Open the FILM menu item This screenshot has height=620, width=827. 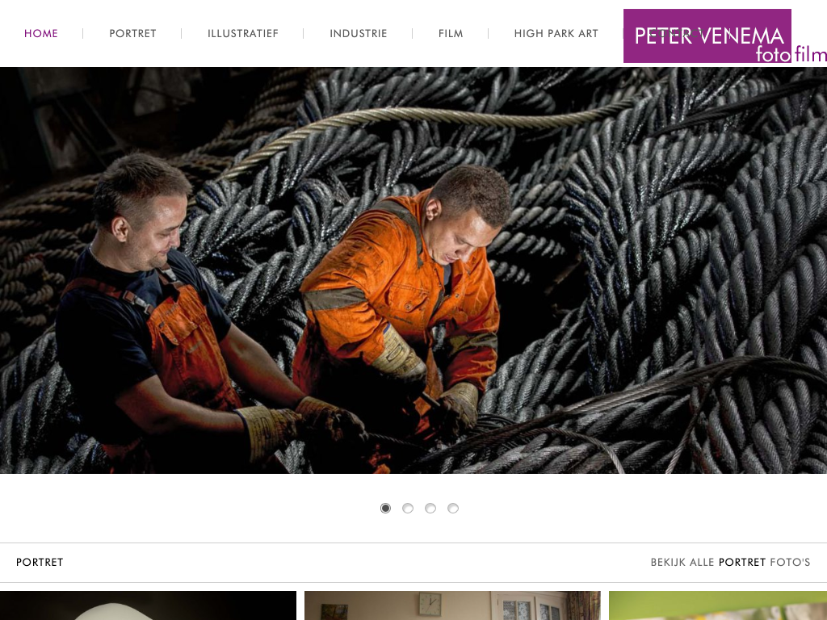click(451, 33)
